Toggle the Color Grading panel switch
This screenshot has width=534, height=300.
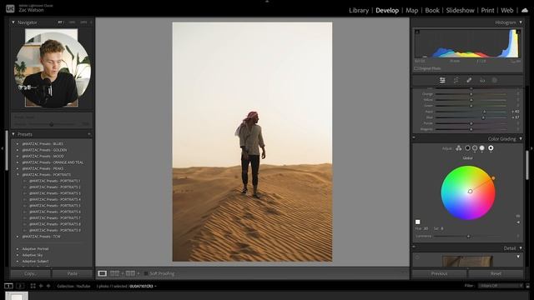(414, 138)
